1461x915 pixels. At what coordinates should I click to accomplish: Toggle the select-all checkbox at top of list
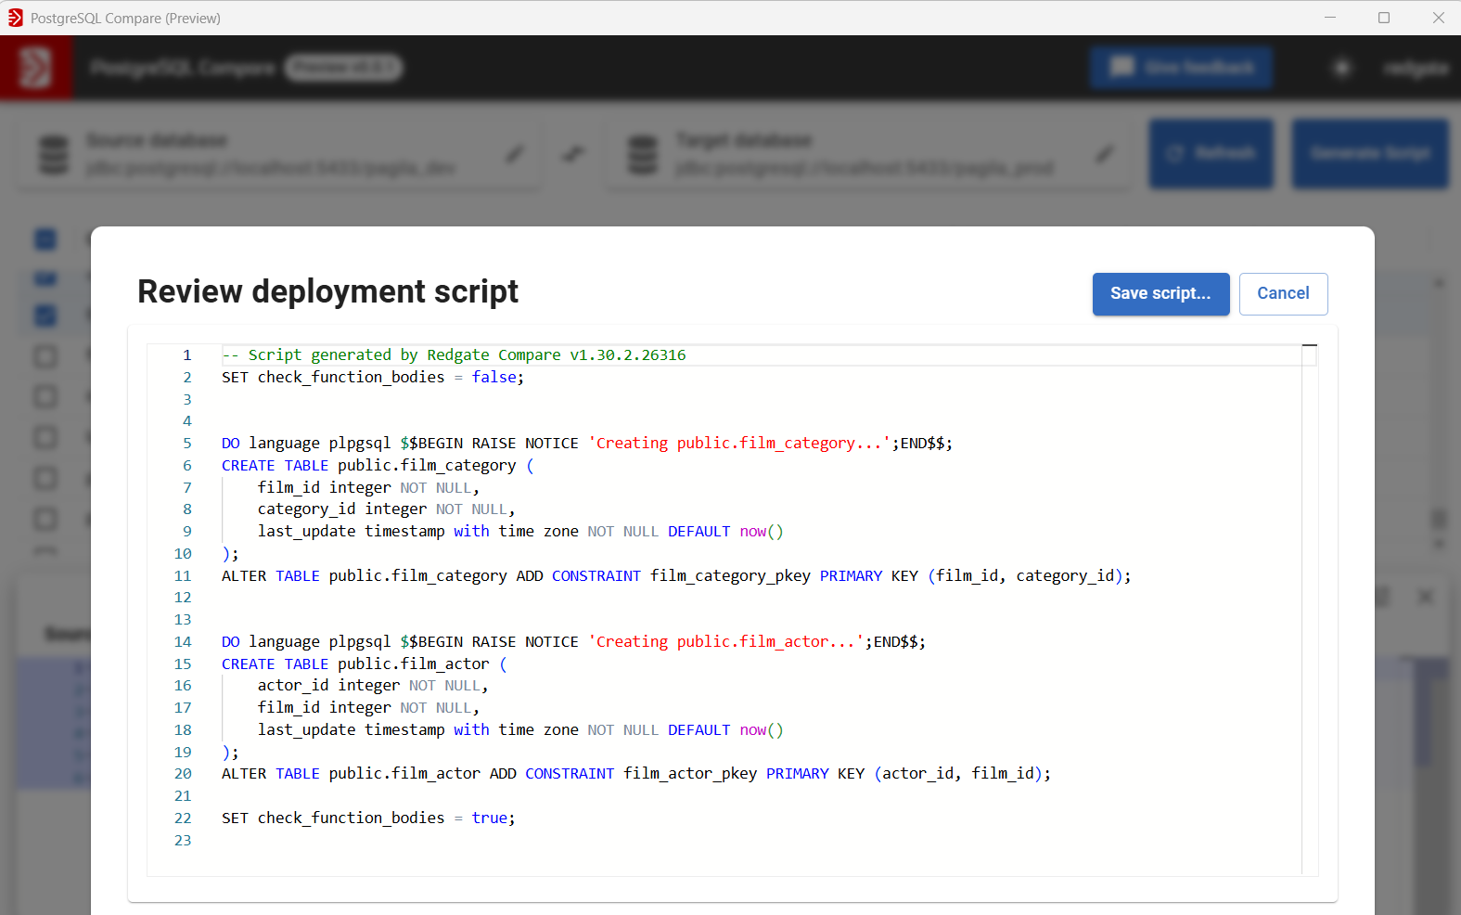[45, 239]
